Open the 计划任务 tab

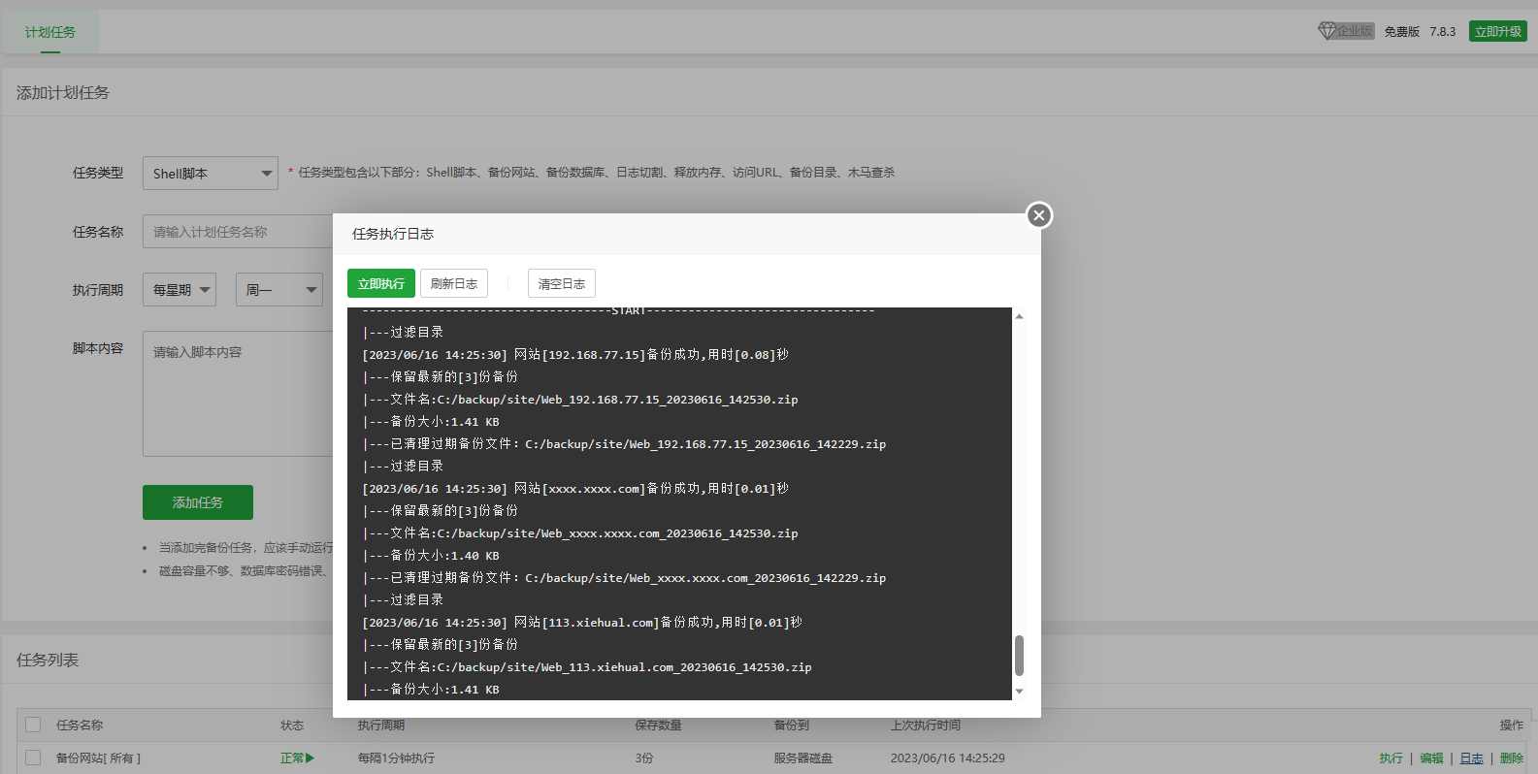pos(50,32)
